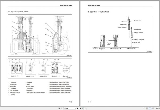Jump to the last page

pyautogui.click(x=80, y=108)
